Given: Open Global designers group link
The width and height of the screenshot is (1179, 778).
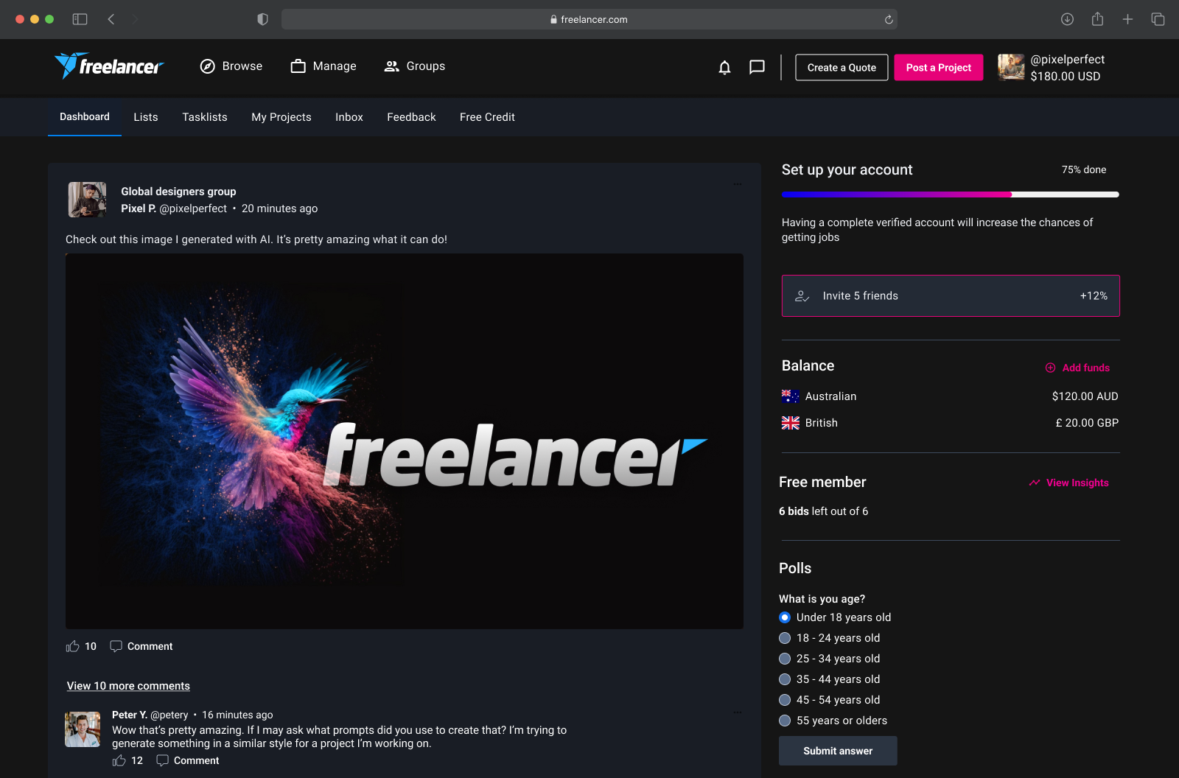Looking at the screenshot, I should click(178, 192).
